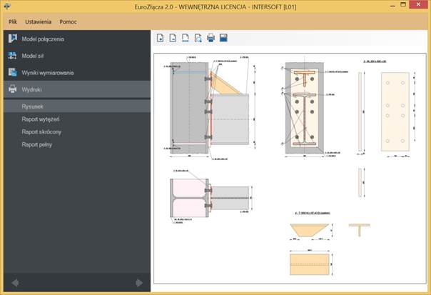Click the application icon in title bar
Viewport: 431px width, 295px height.
6,6
